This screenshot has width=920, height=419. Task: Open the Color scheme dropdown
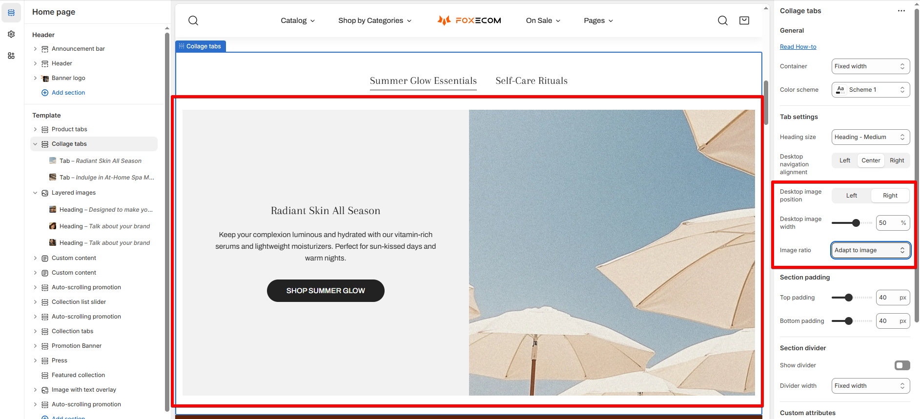871,90
